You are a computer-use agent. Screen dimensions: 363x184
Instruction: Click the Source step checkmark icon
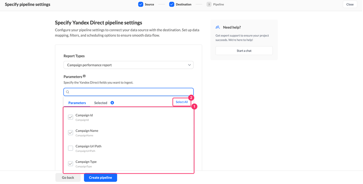click(x=141, y=4)
